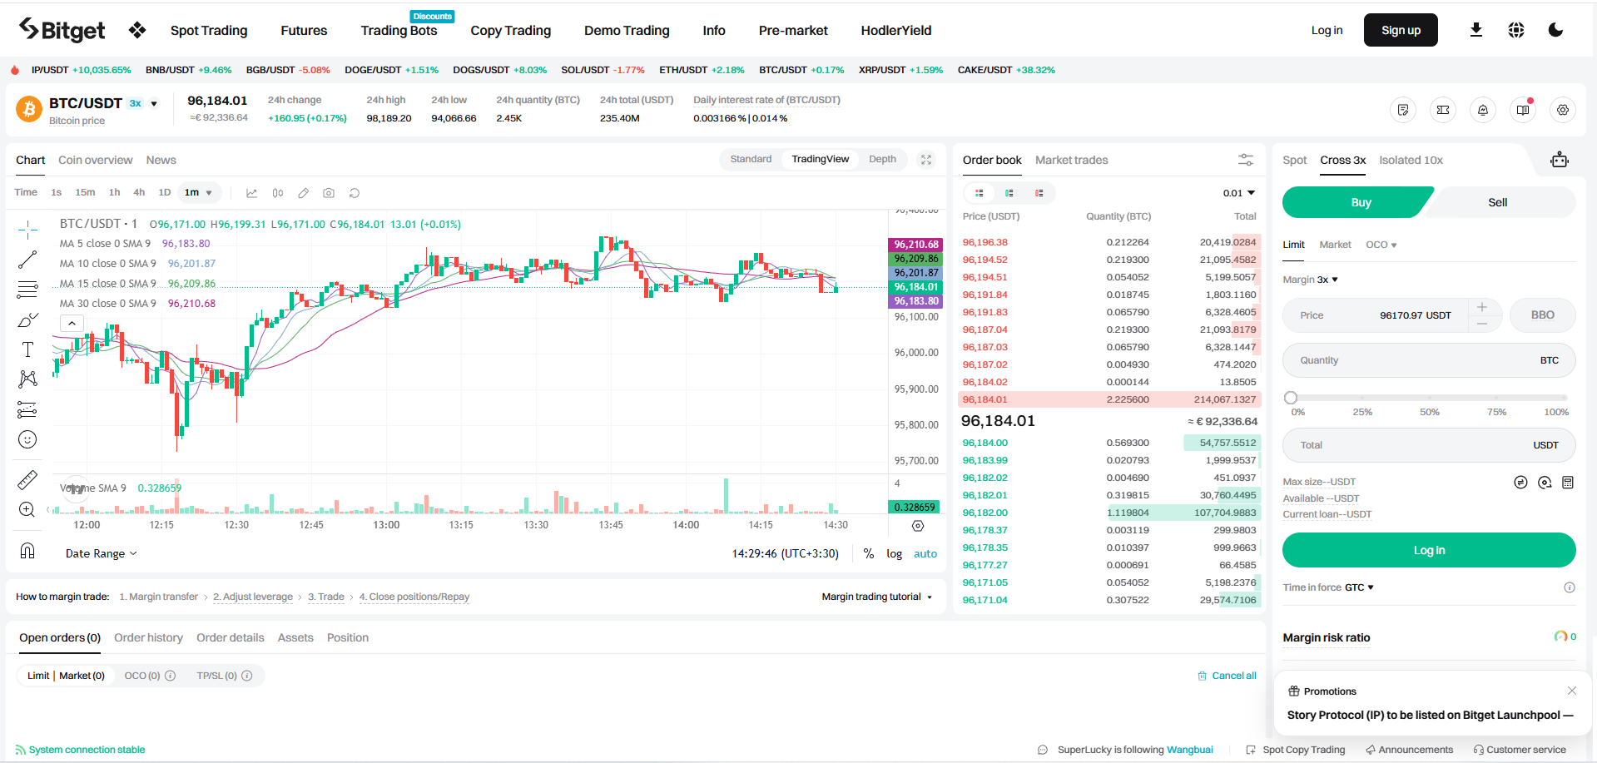Image resolution: width=1597 pixels, height=763 pixels.
Task: Toggle log scale on chart
Action: (x=894, y=553)
